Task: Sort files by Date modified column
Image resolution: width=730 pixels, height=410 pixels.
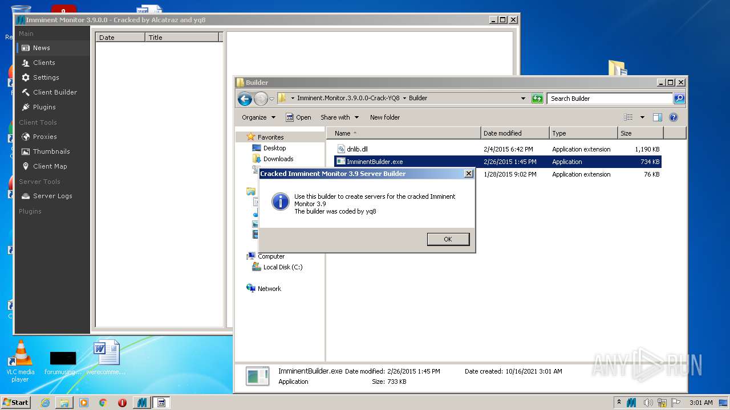Action: click(515, 133)
